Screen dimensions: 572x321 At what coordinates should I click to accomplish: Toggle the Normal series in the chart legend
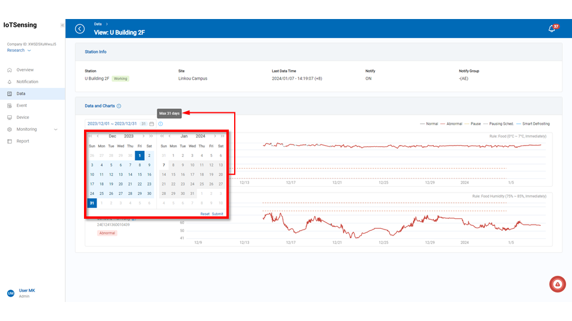[x=429, y=124]
